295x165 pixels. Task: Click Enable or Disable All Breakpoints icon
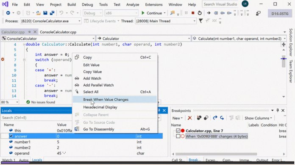(x=206, y=118)
